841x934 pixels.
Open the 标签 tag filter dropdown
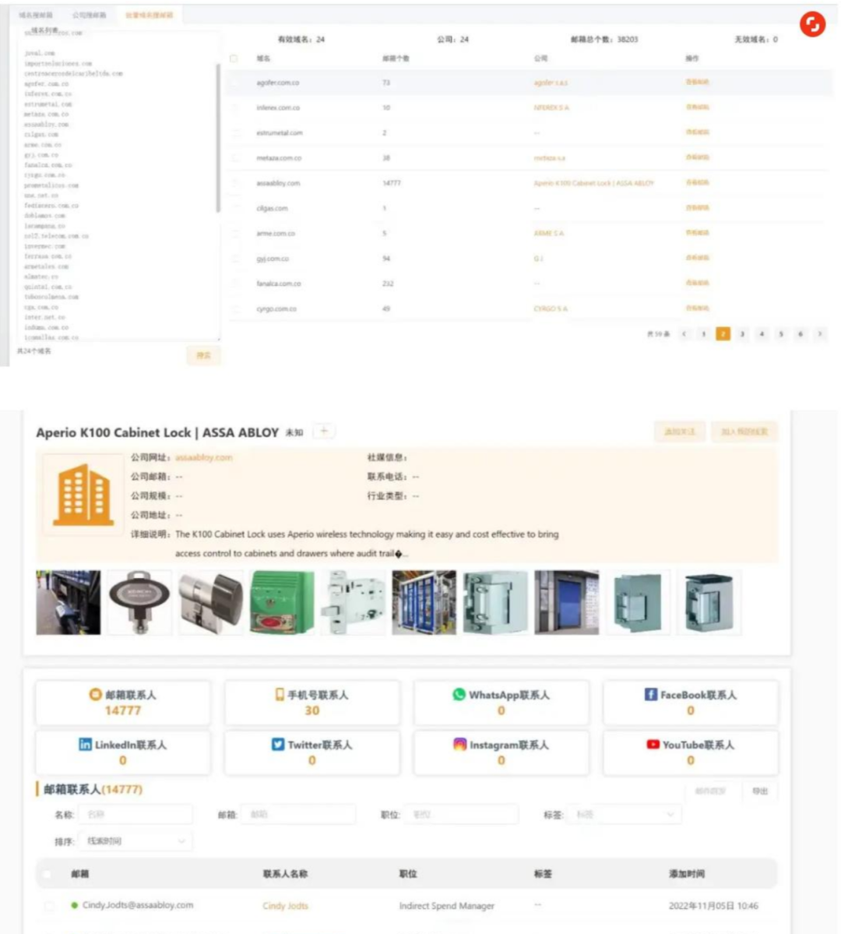[x=625, y=814]
